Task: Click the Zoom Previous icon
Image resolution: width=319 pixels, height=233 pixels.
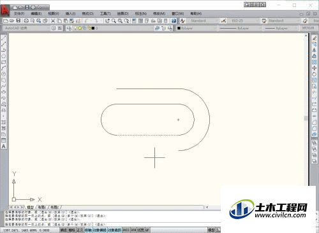Action: click(x=127, y=20)
